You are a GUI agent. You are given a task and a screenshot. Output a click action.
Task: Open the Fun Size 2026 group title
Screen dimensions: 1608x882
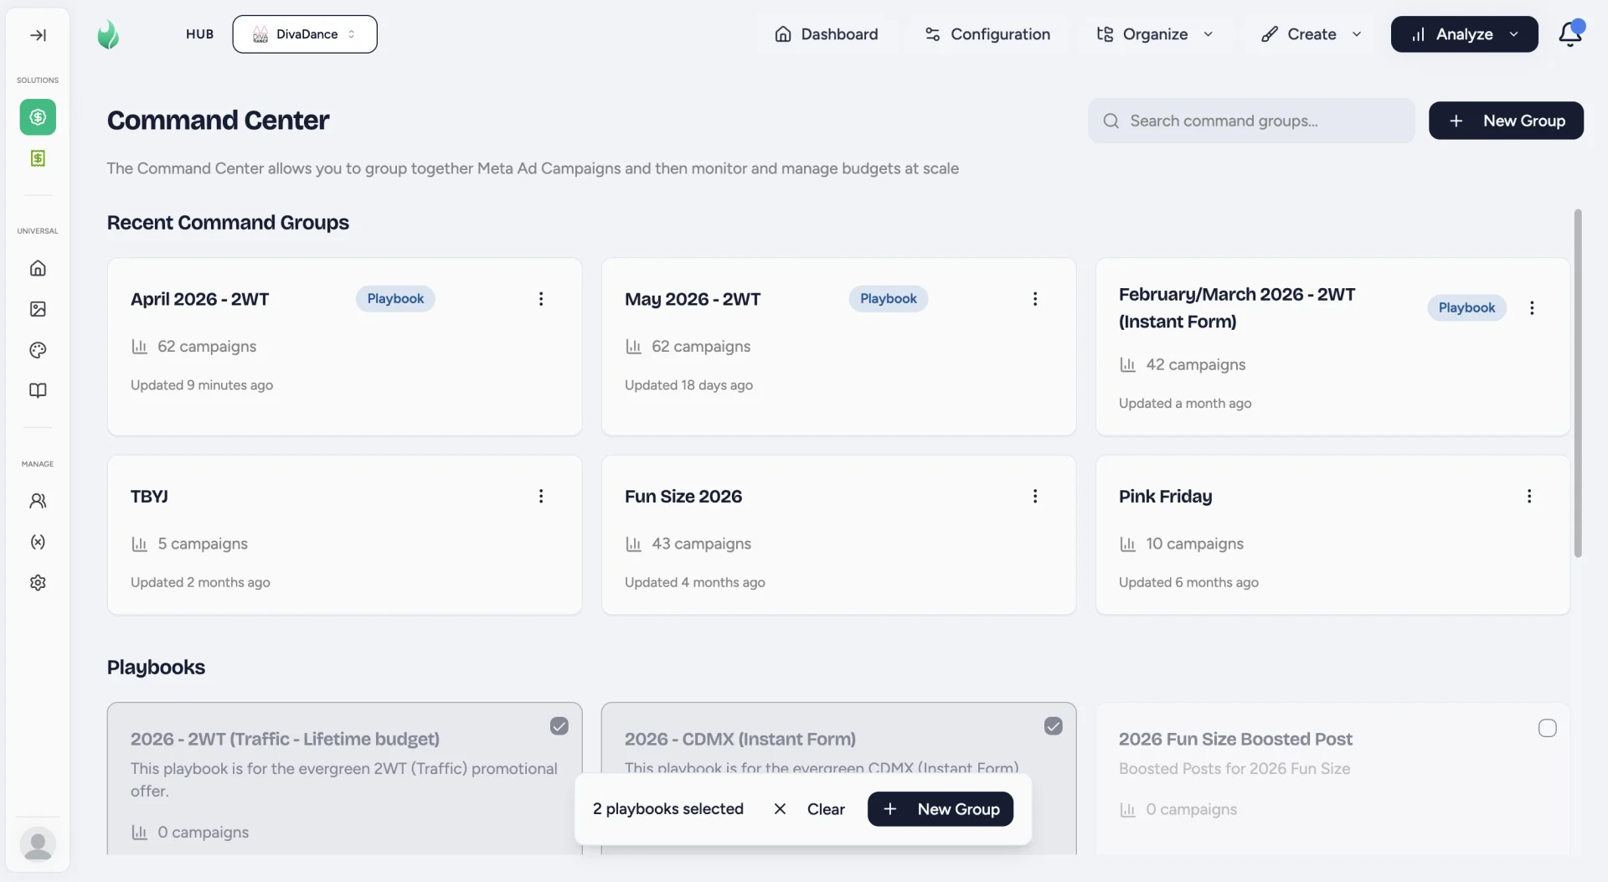pos(683,497)
